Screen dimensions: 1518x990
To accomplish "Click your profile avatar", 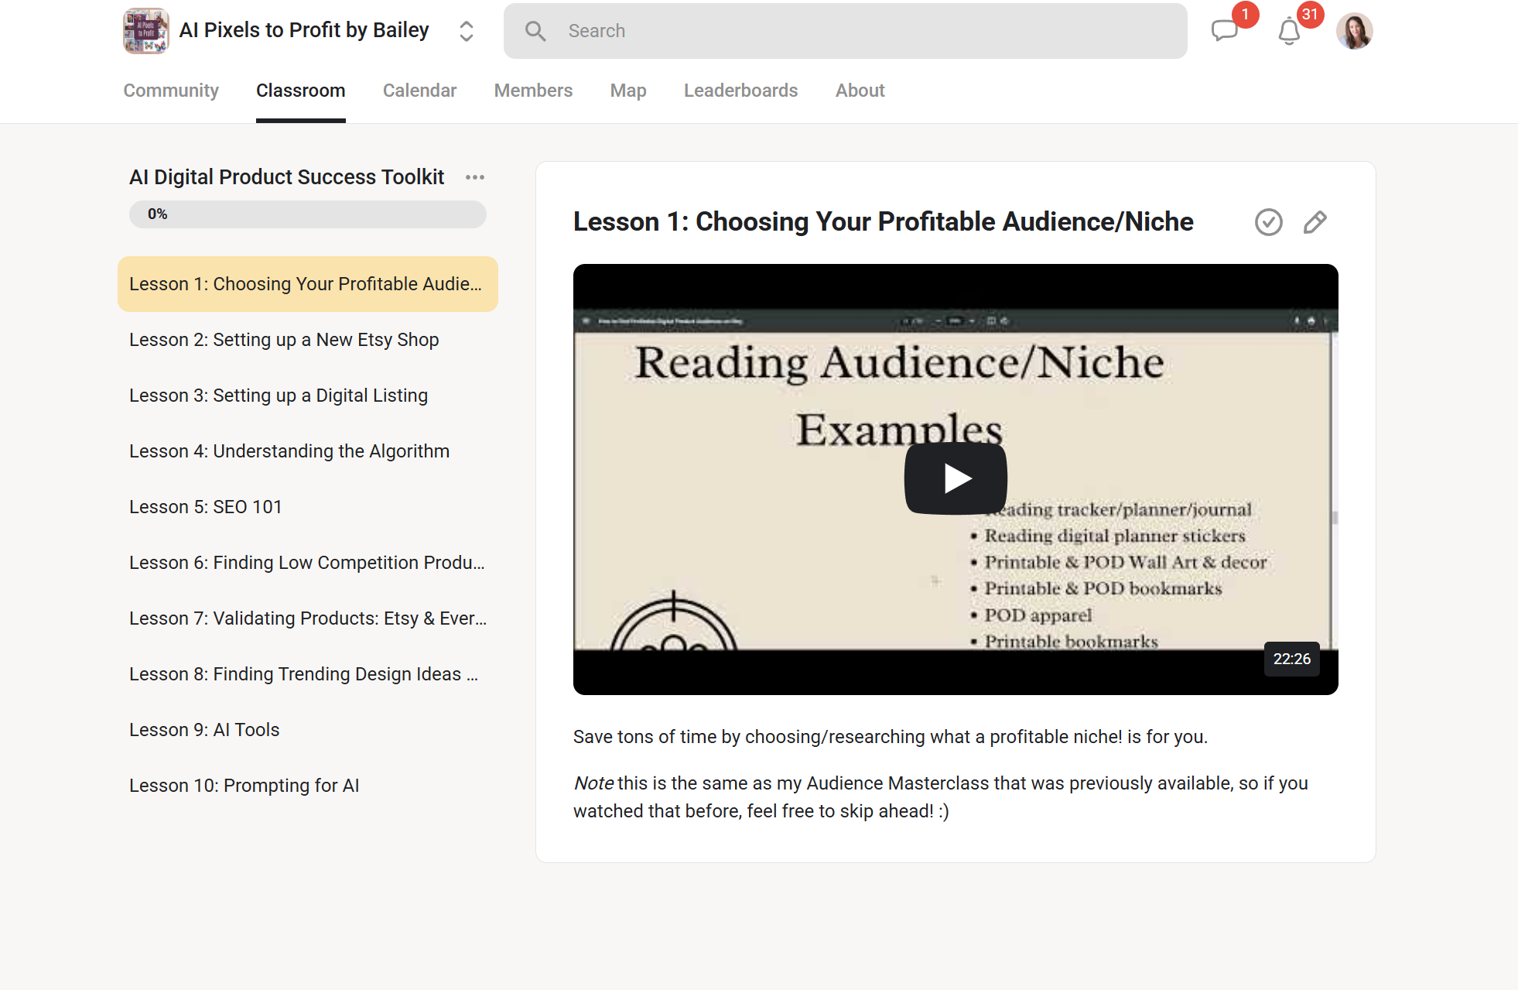I will coord(1355,30).
